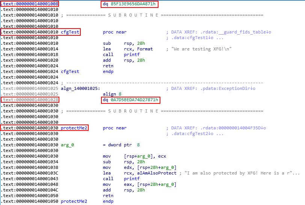This screenshot has height=205, width=305.
Task: Click printf in the call at 14000101B
Action: coord(132,55)
